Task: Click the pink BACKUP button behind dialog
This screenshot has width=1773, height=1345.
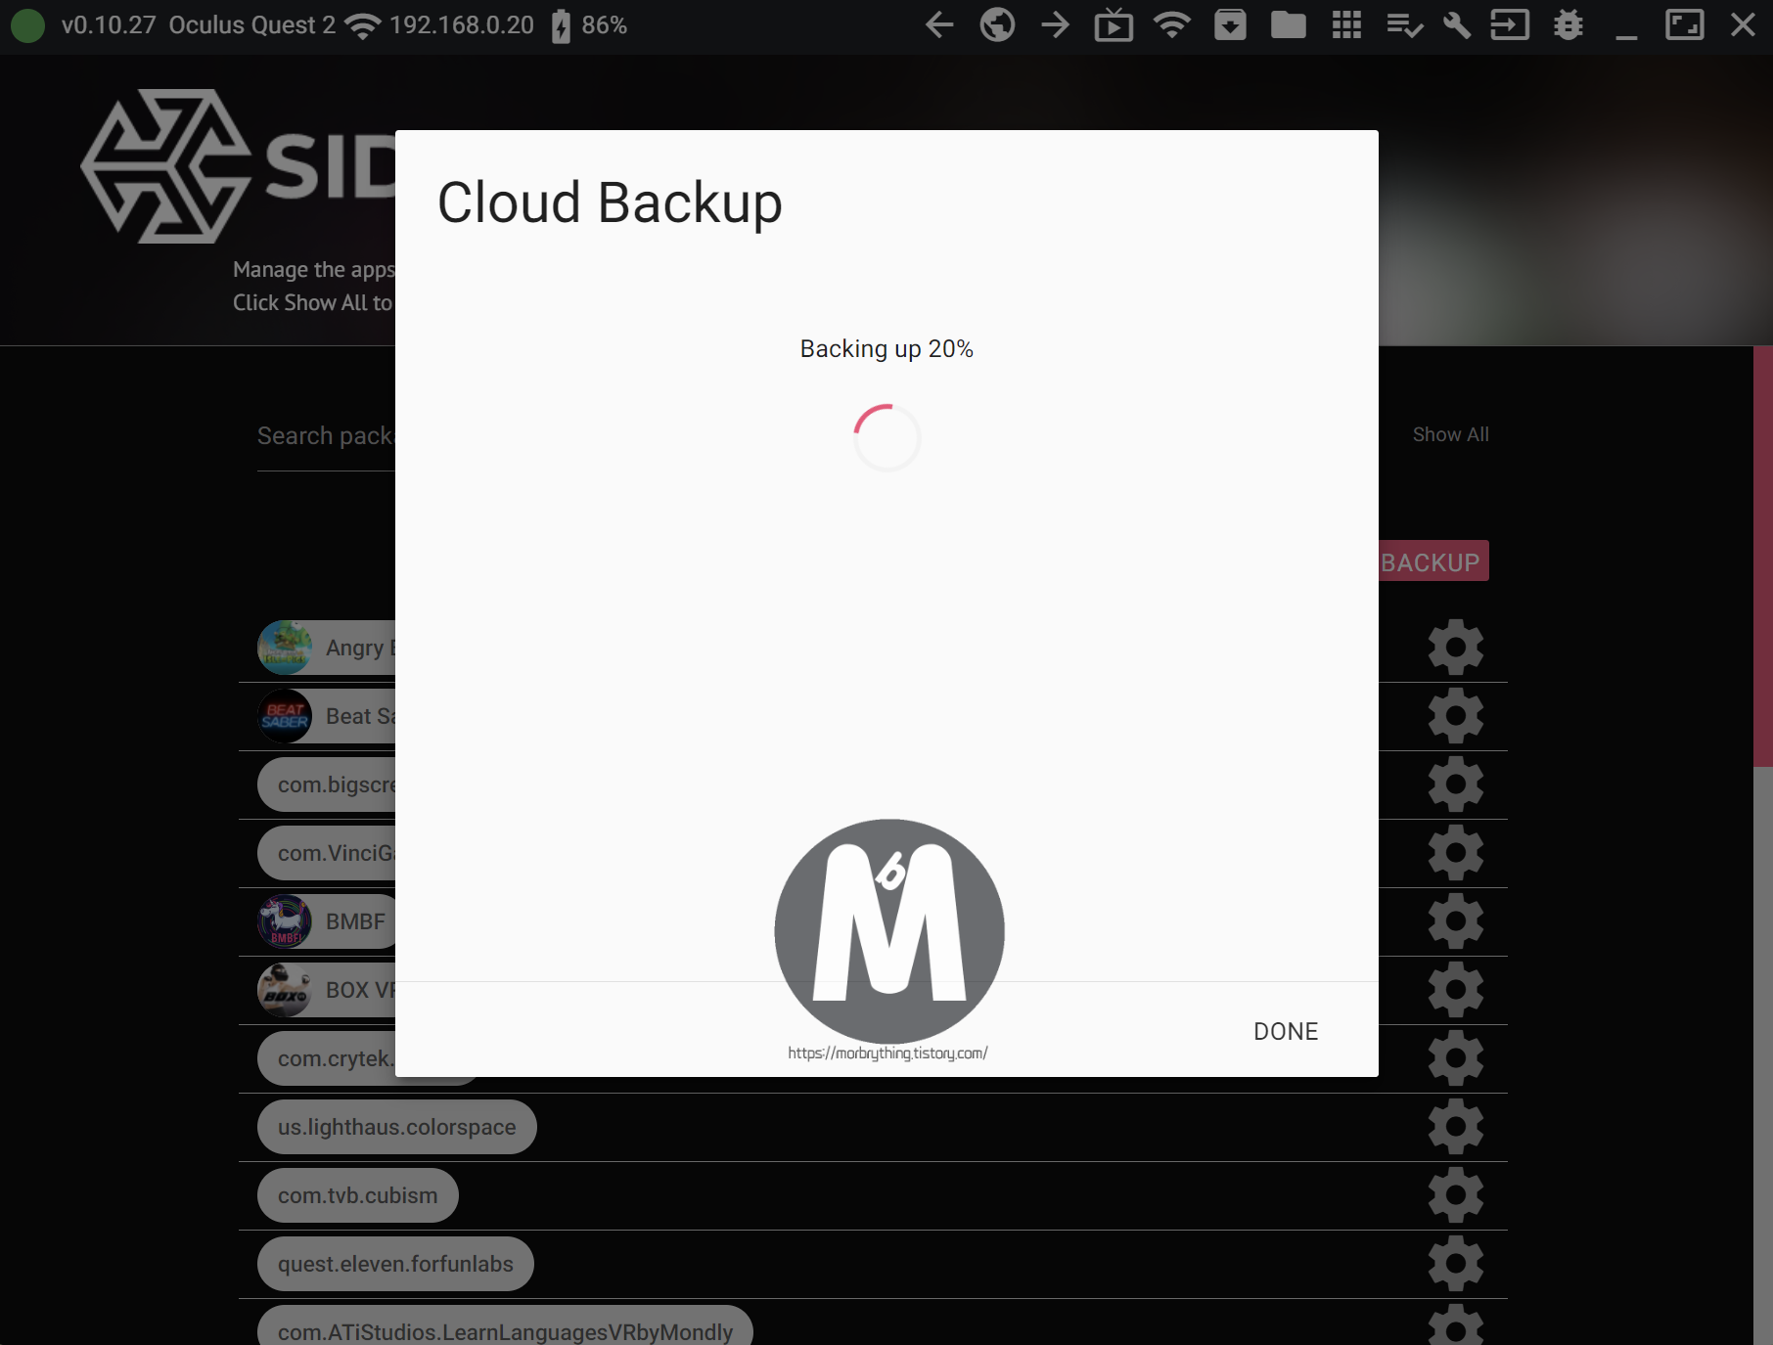Action: pyautogui.click(x=1433, y=561)
